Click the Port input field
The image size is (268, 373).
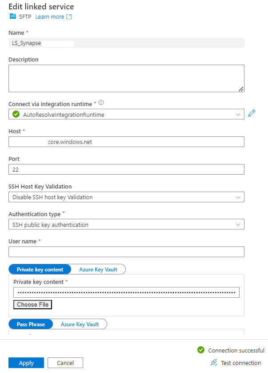(126, 169)
